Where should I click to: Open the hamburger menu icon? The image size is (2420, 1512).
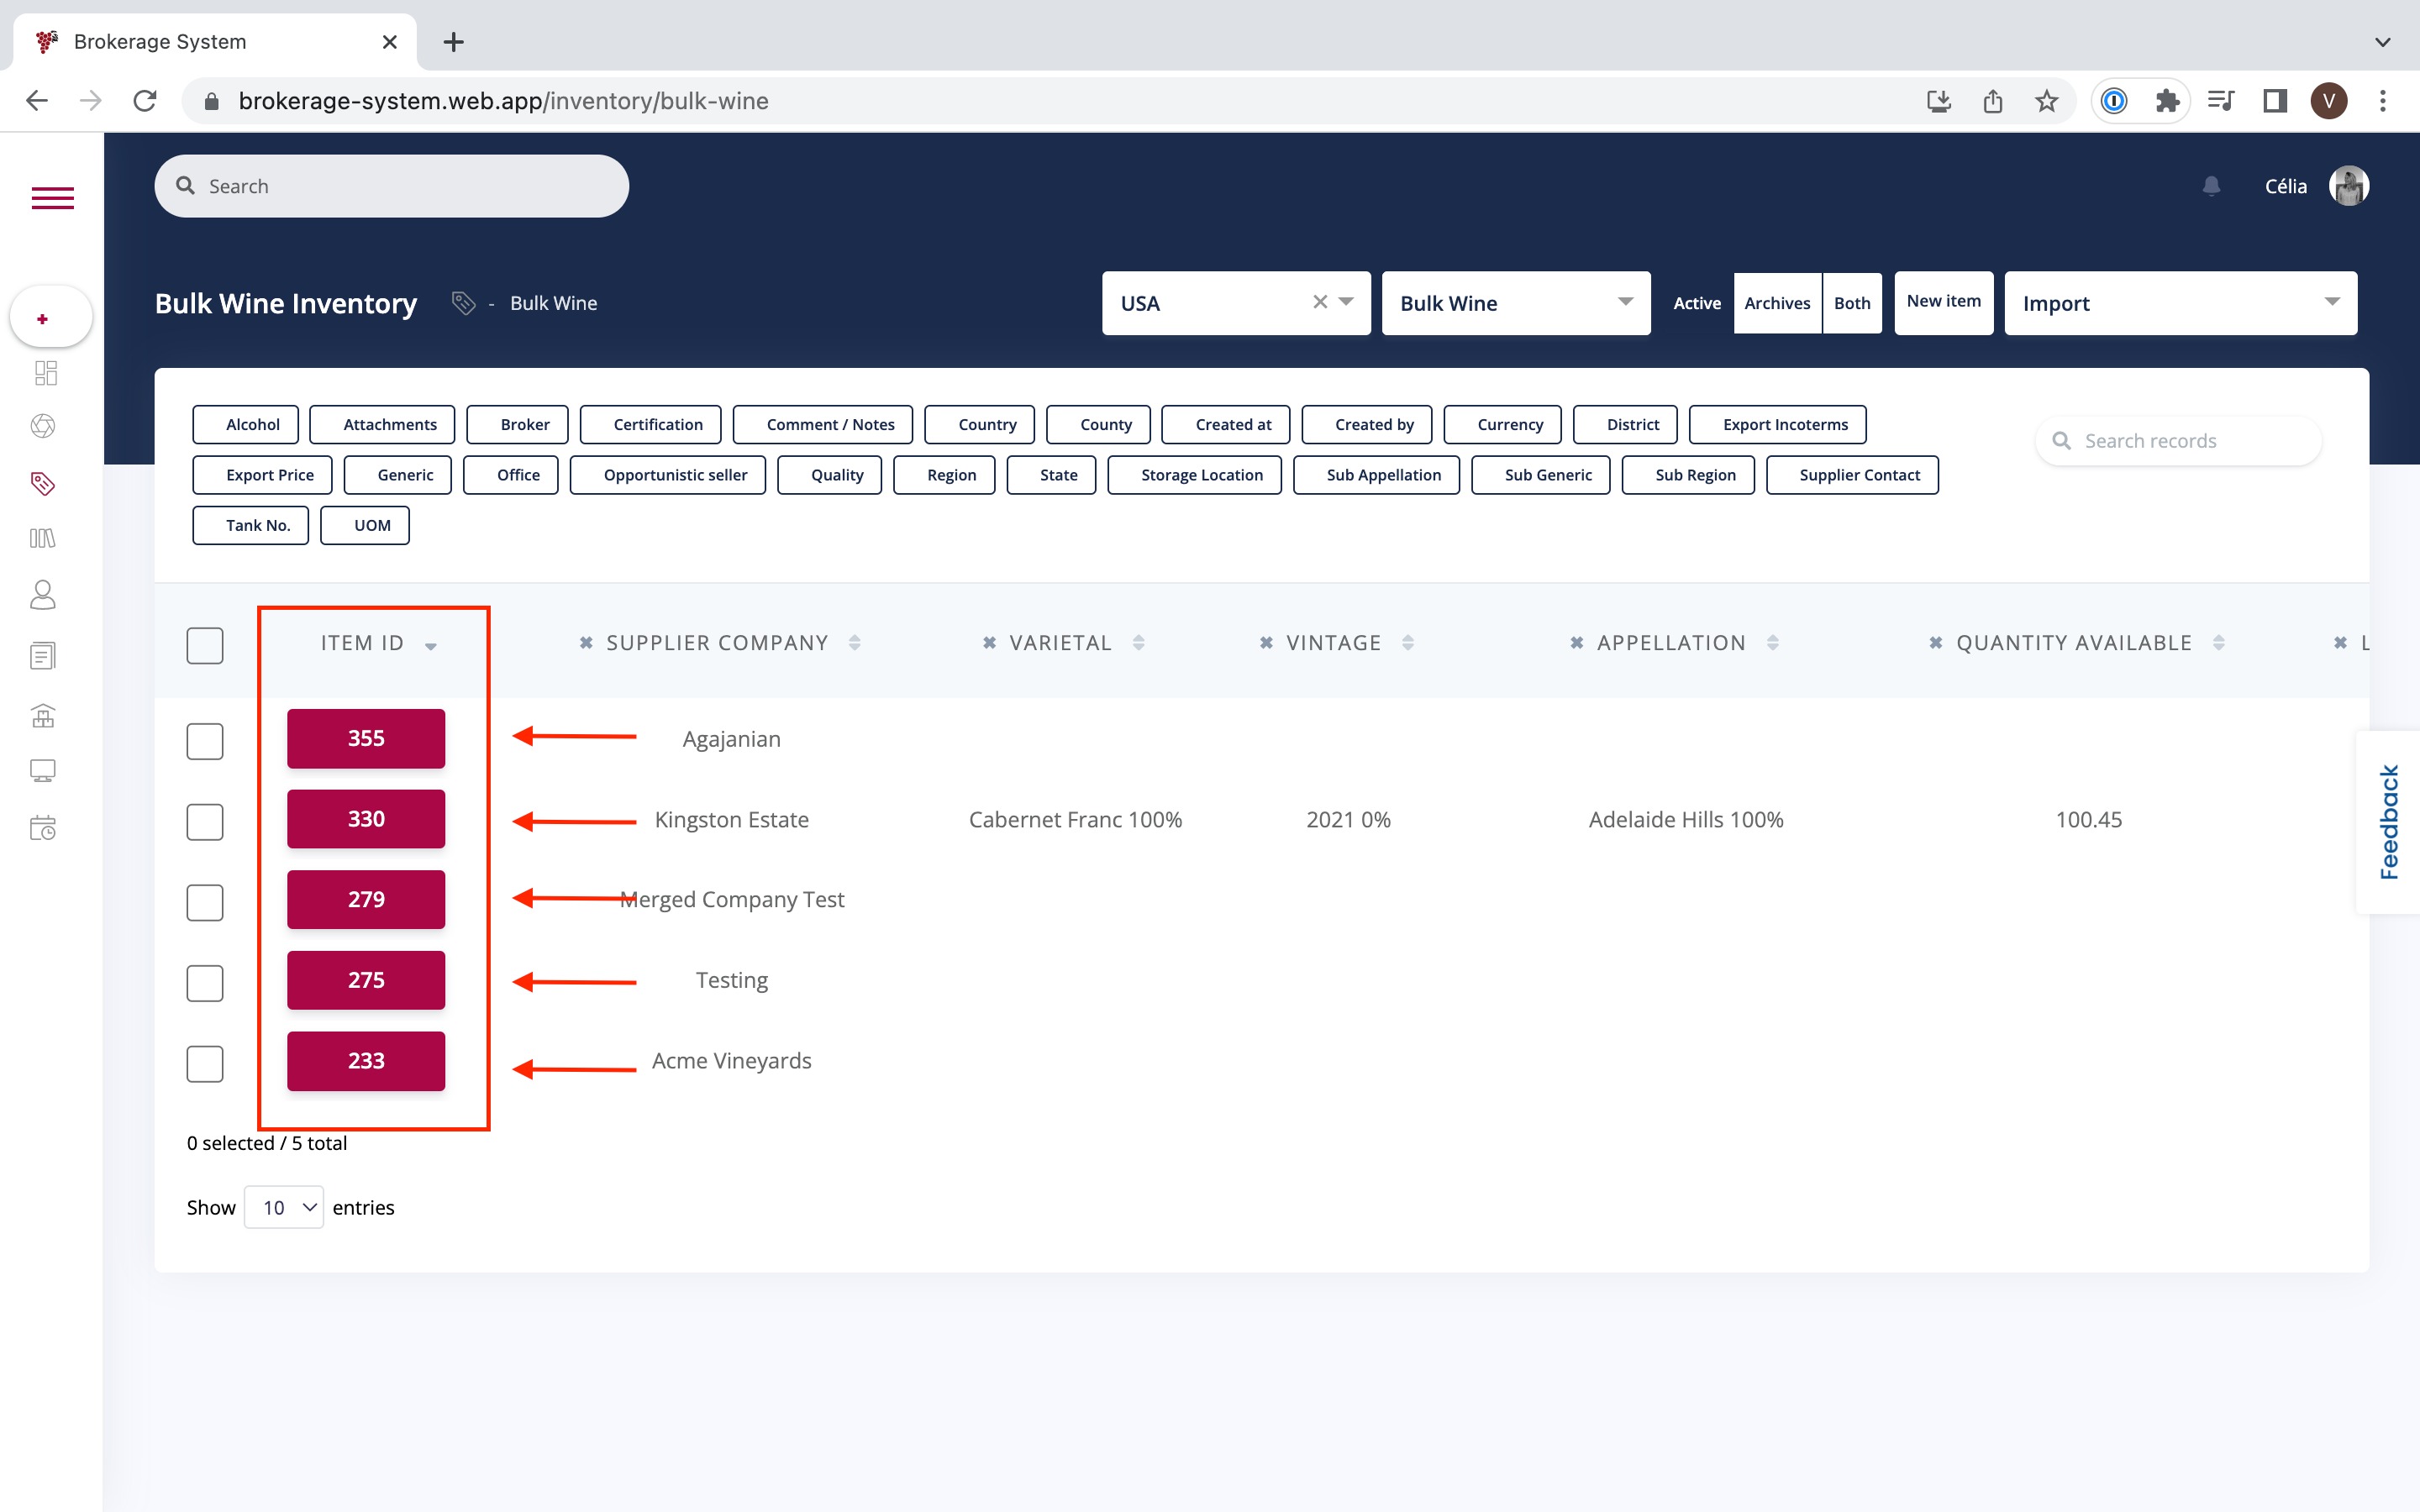pyautogui.click(x=52, y=198)
